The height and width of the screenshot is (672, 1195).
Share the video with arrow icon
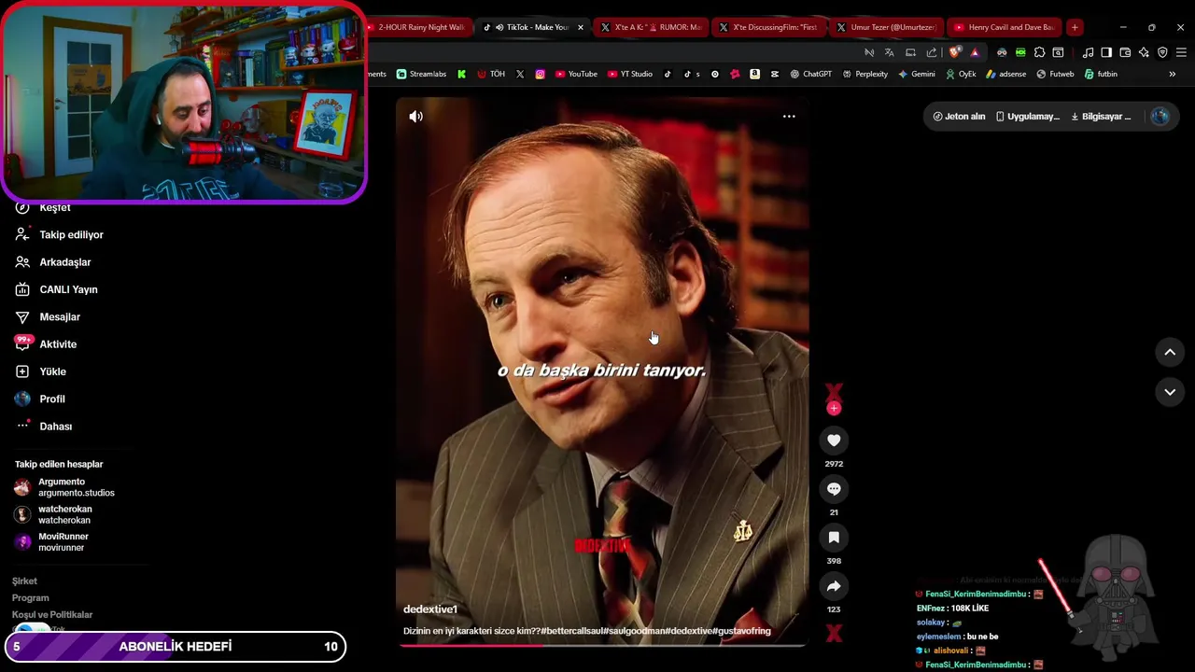coord(834,586)
